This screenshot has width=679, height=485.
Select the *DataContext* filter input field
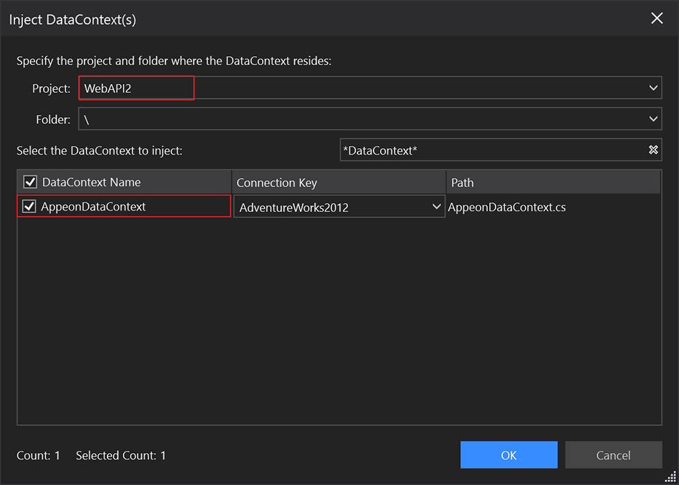[x=485, y=150]
